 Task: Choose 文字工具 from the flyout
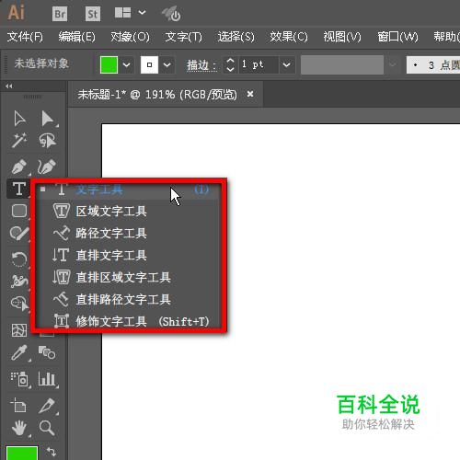coord(127,190)
